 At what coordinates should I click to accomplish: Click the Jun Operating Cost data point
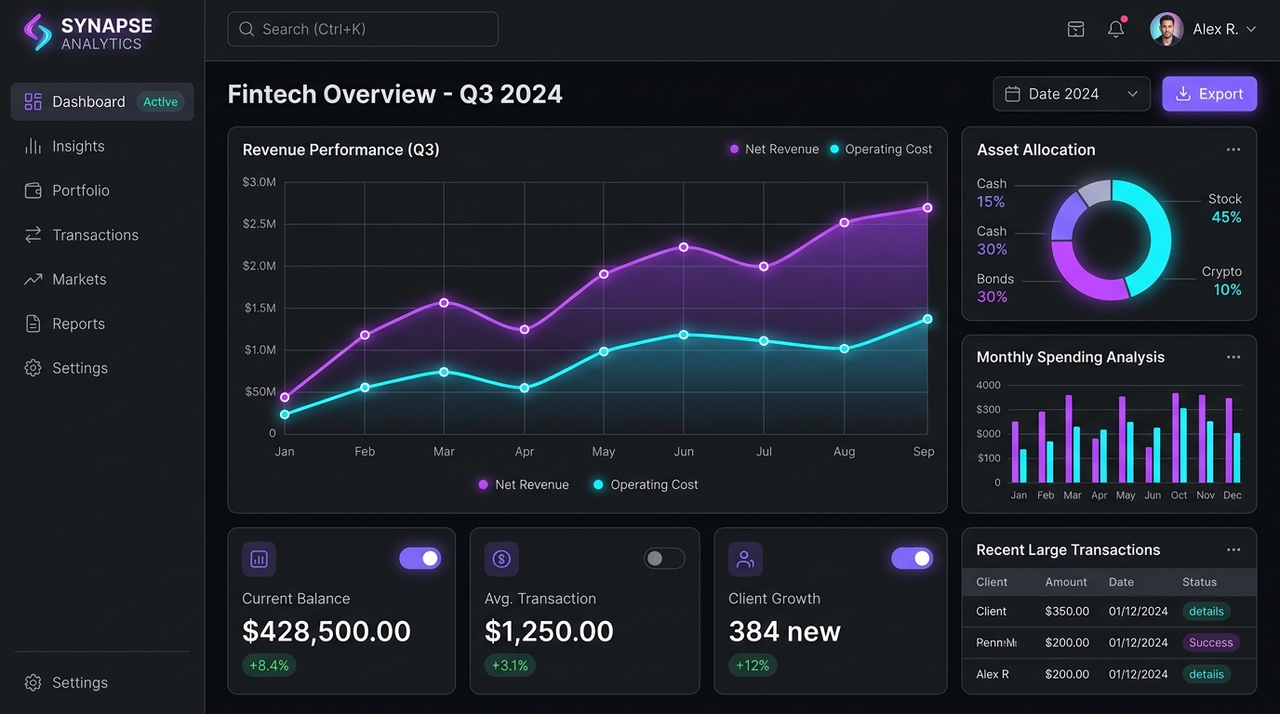point(684,335)
